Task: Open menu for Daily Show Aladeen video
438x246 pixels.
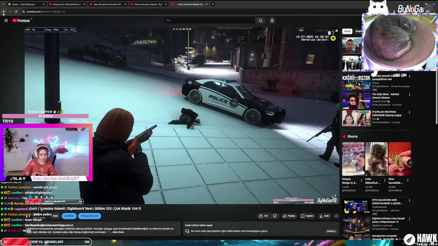Action: (x=409, y=95)
